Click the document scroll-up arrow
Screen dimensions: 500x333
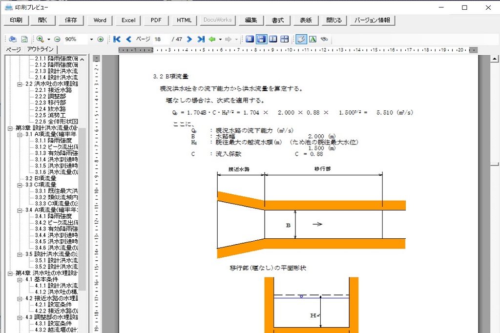(x=494, y=59)
